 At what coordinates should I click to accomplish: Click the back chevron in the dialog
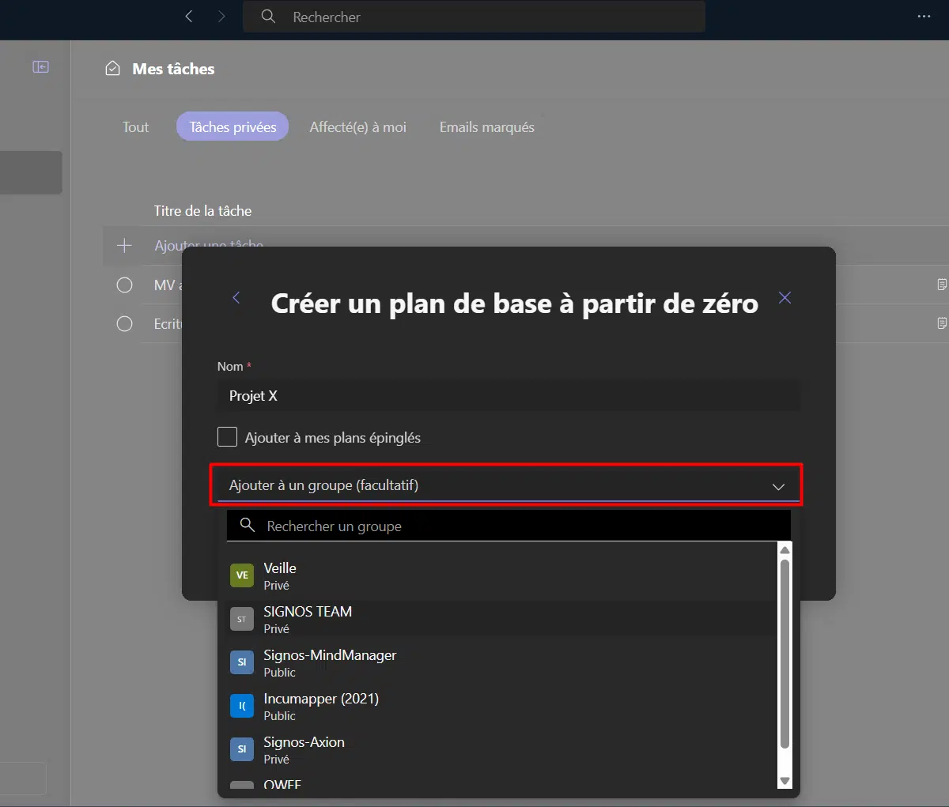click(x=236, y=298)
